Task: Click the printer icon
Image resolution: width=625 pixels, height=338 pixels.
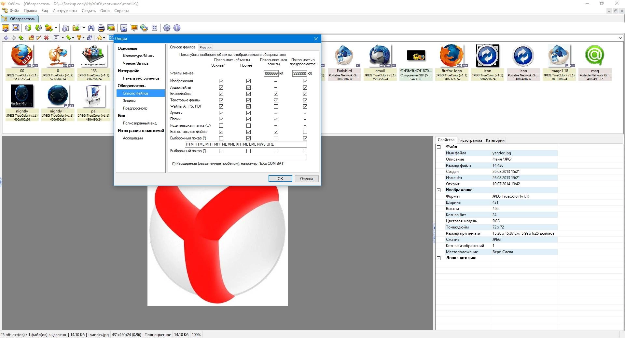Action: pos(101,28)
